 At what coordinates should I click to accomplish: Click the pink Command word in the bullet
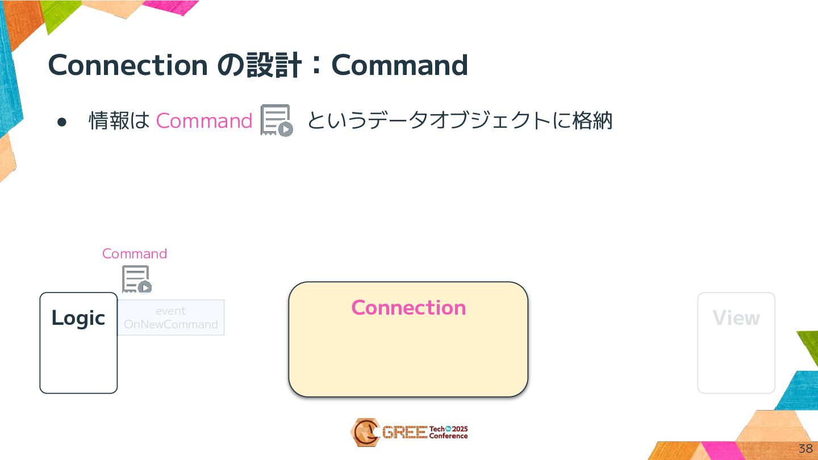pos(204,121)
